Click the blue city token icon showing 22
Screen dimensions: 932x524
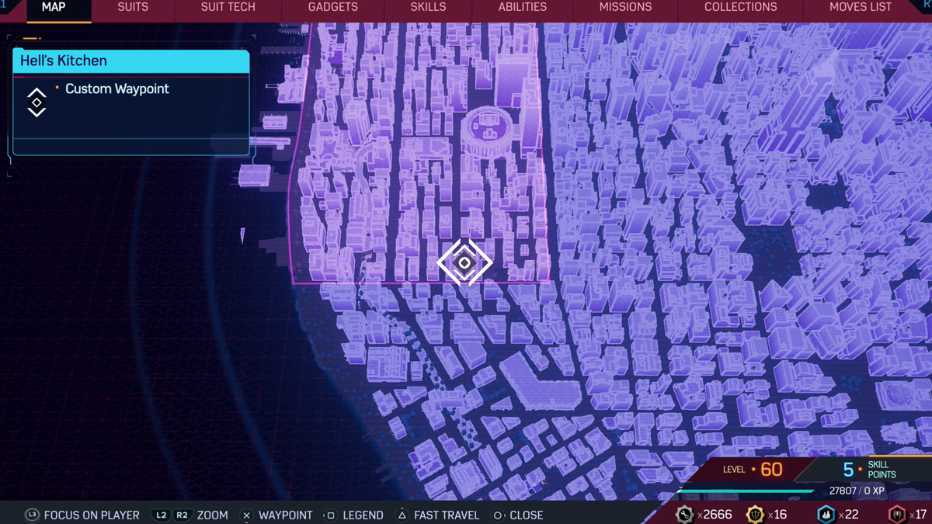point(826,515)
